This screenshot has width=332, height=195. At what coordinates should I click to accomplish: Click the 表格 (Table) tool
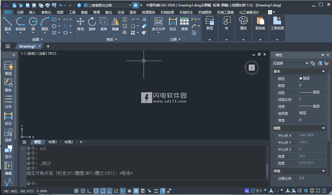click(x=185, y=24)
